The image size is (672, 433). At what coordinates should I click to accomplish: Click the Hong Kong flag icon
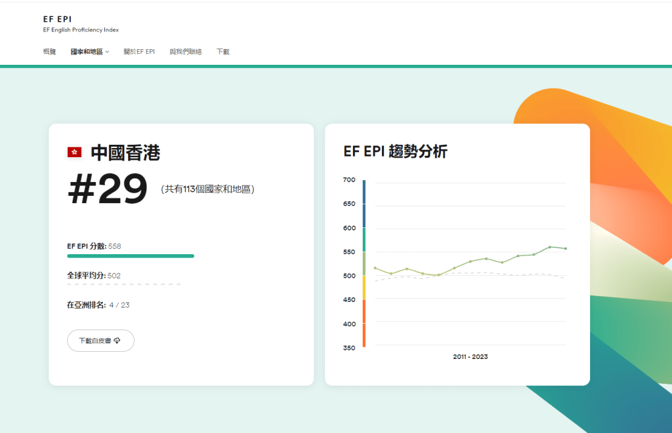75,152
